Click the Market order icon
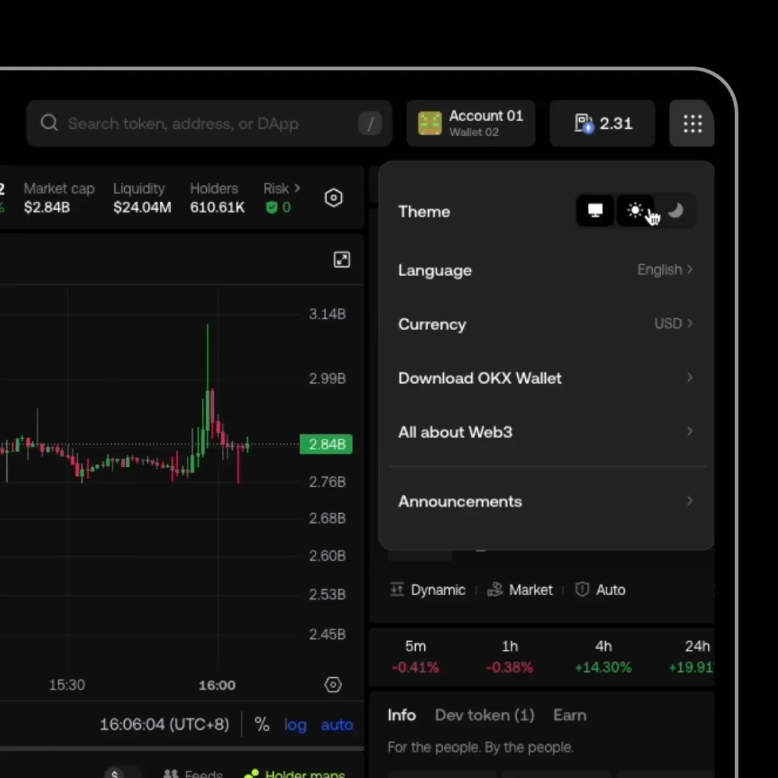778x778 pixels. click(495, 589)
